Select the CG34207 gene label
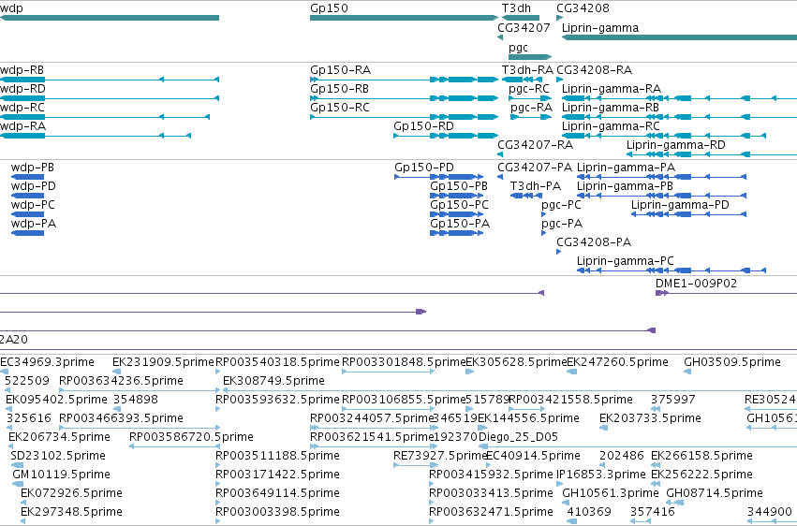Screen dimensions: 797x526 [x=524, y=28]
